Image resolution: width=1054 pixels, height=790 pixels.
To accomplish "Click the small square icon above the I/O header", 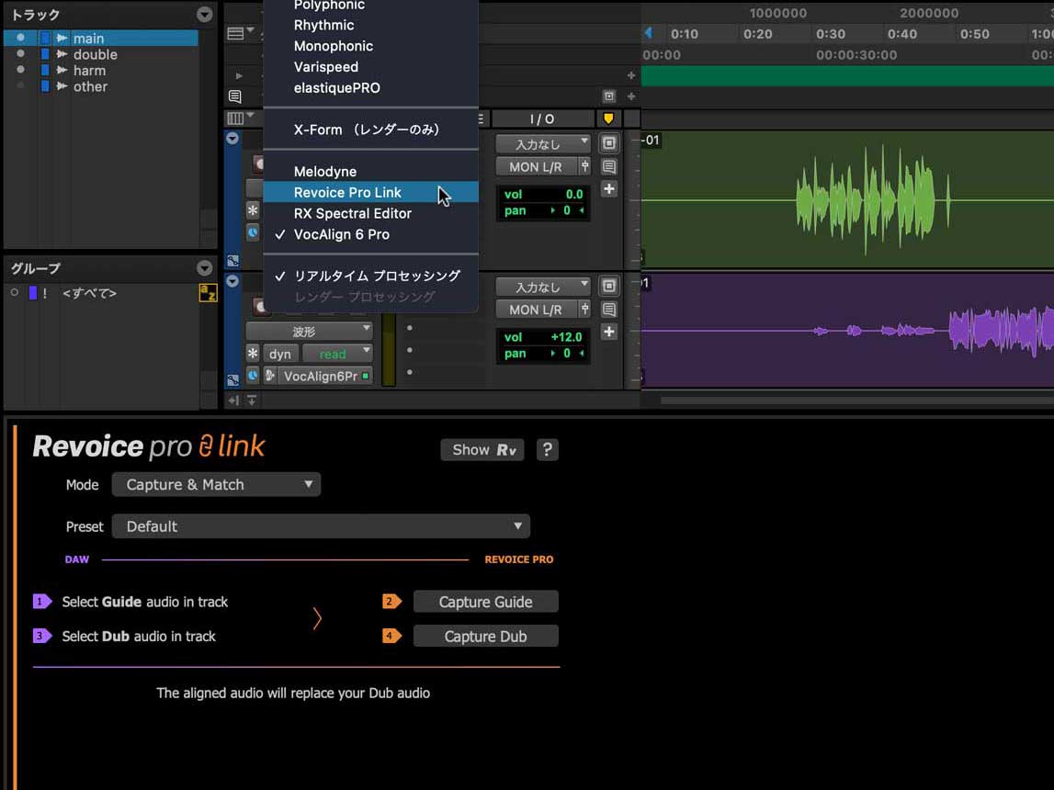I will tap(609, 96).
